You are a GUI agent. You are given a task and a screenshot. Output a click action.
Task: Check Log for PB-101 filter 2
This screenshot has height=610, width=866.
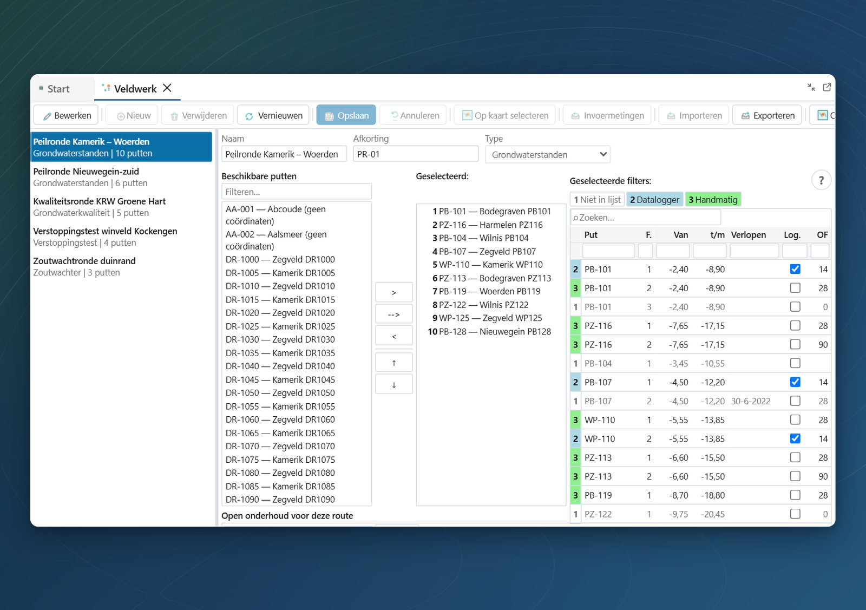coord(795,288)
